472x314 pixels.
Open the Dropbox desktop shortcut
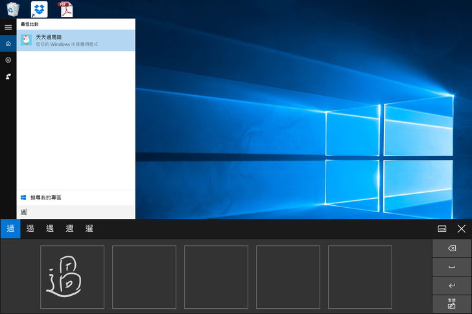39,9
